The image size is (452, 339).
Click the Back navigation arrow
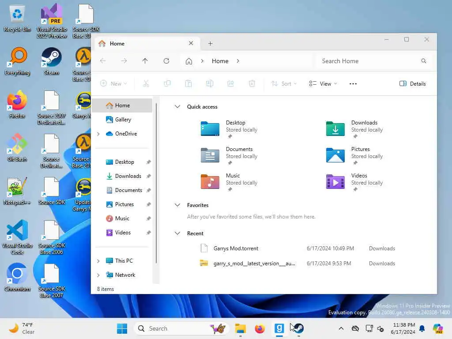(102, 61)
